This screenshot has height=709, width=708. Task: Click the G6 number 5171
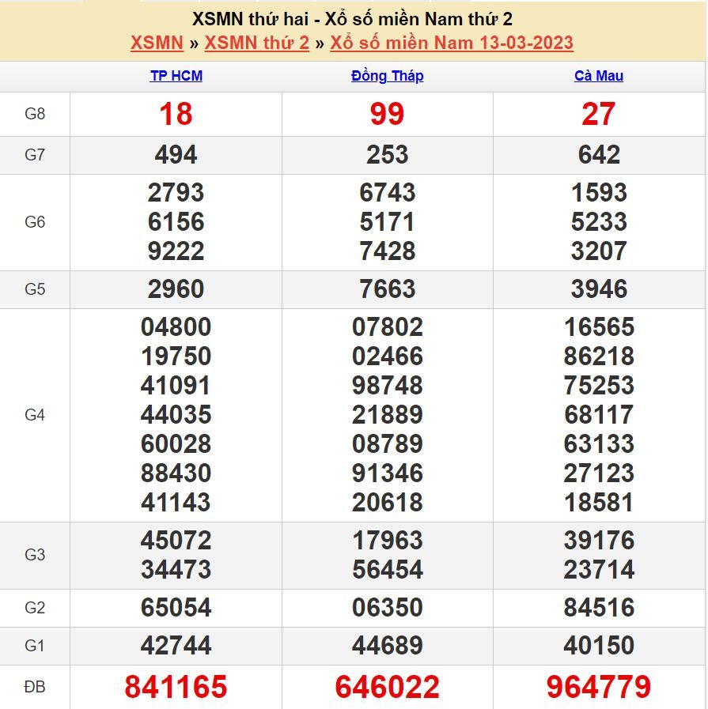click(x=388, y=222)
